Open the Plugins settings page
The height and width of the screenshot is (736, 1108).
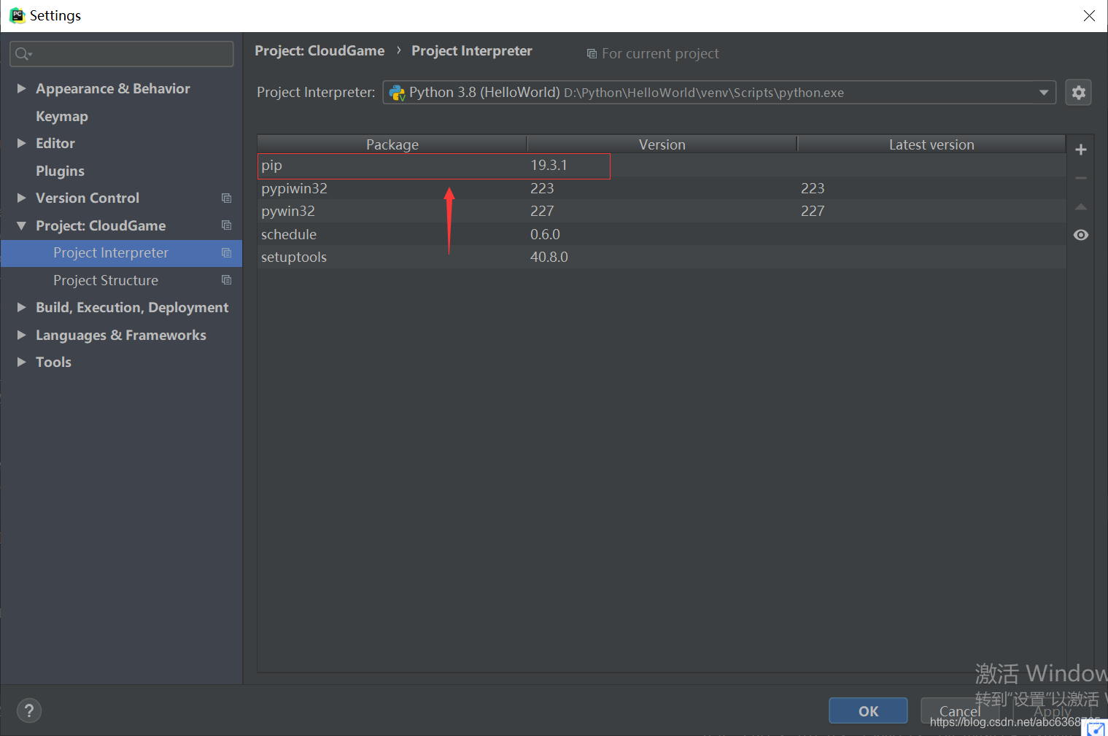point(60,171)
